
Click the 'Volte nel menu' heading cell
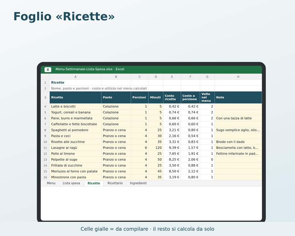click(x=207, y=97)
